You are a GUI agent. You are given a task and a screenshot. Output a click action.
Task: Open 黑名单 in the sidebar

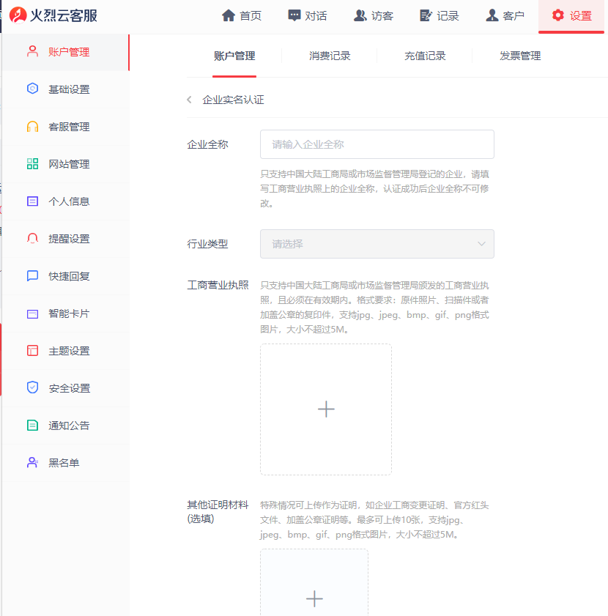[66, 462]
